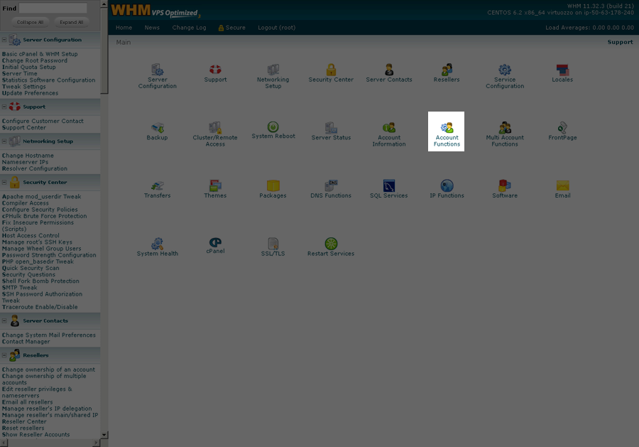Open Account Information icon
639x447 pixels.
(389, 128)
